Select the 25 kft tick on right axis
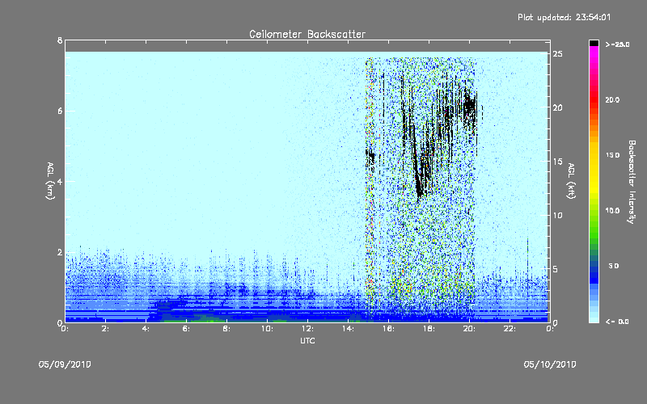This screenshot has width=647, height=404. pos(557,54)
